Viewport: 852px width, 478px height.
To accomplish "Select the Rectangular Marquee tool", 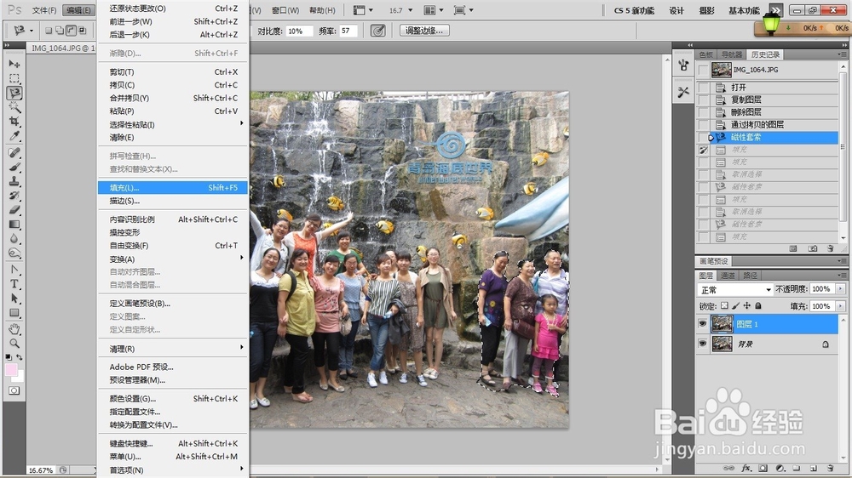I will click(x=14, y=78).
